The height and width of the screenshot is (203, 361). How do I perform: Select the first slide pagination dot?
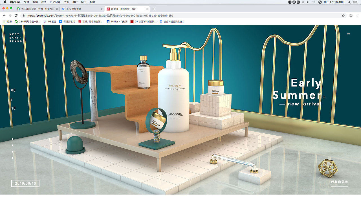point(12,139)
